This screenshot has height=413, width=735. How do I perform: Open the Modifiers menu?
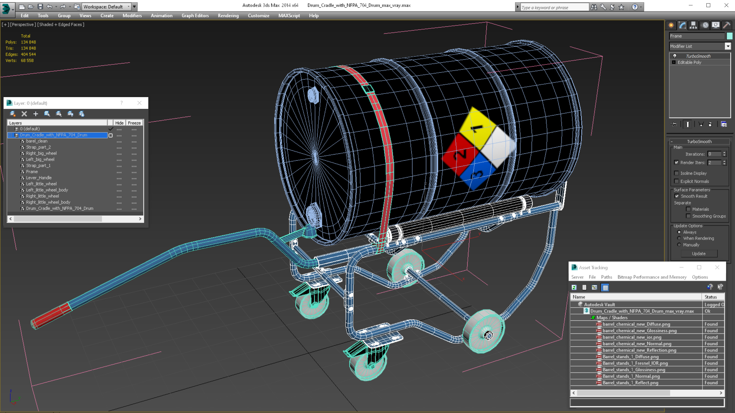point(132,16)
